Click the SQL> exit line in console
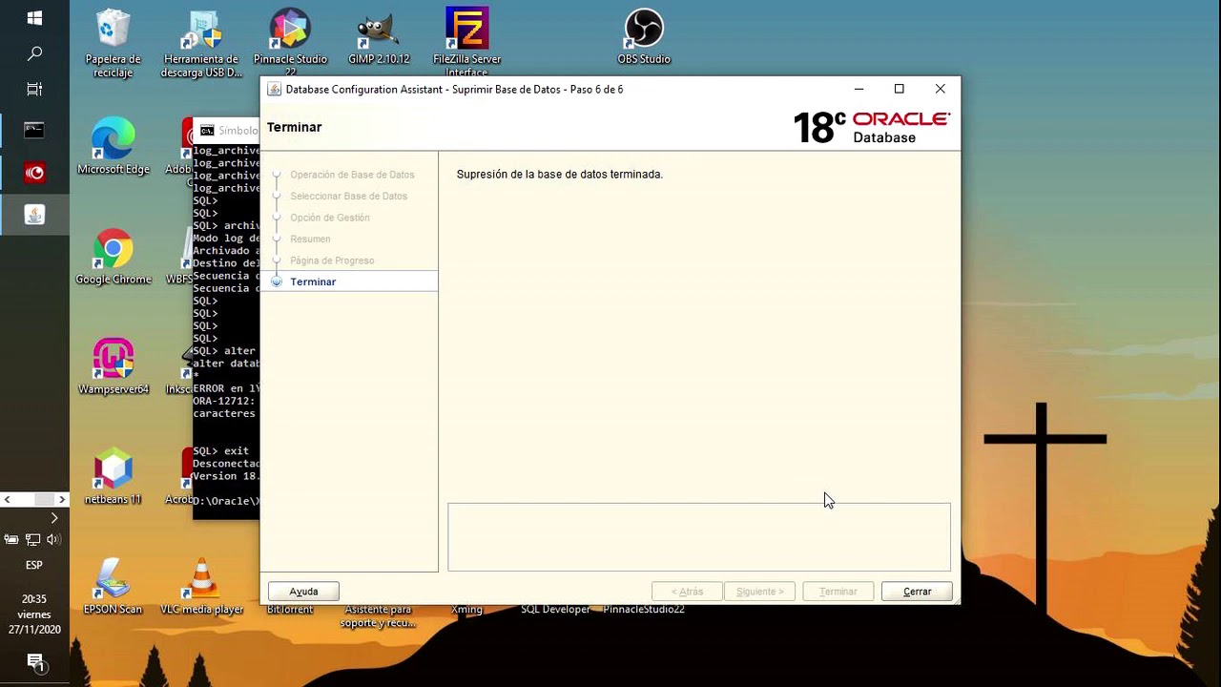The height and width of the screenshot is (687, 1221). (220, 451)
